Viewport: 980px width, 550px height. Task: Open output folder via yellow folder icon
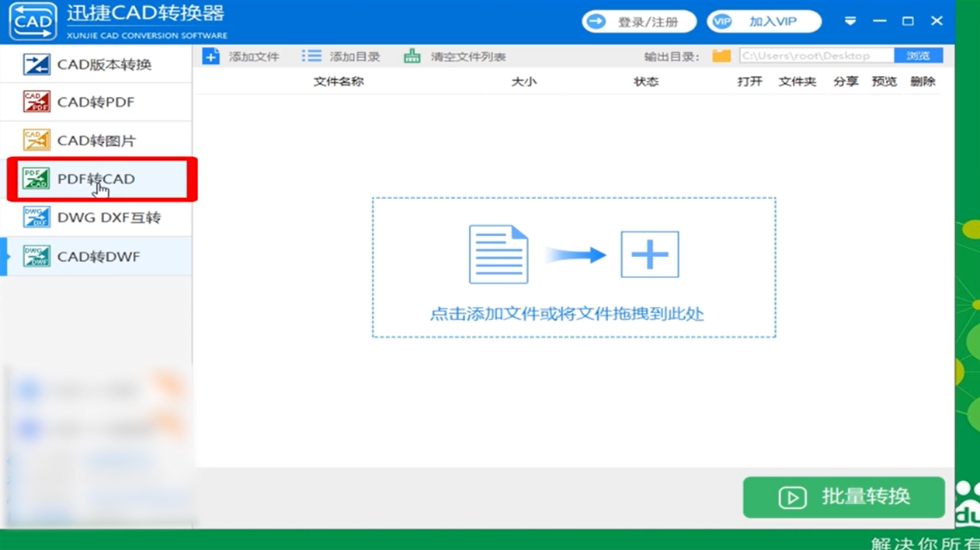tap(721, 56)
